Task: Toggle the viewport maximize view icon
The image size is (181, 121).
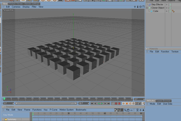Action: coord(143,7)
